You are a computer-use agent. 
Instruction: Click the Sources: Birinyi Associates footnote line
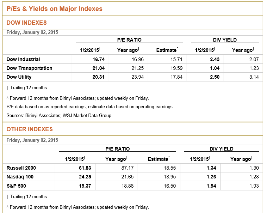coord(59,115)
